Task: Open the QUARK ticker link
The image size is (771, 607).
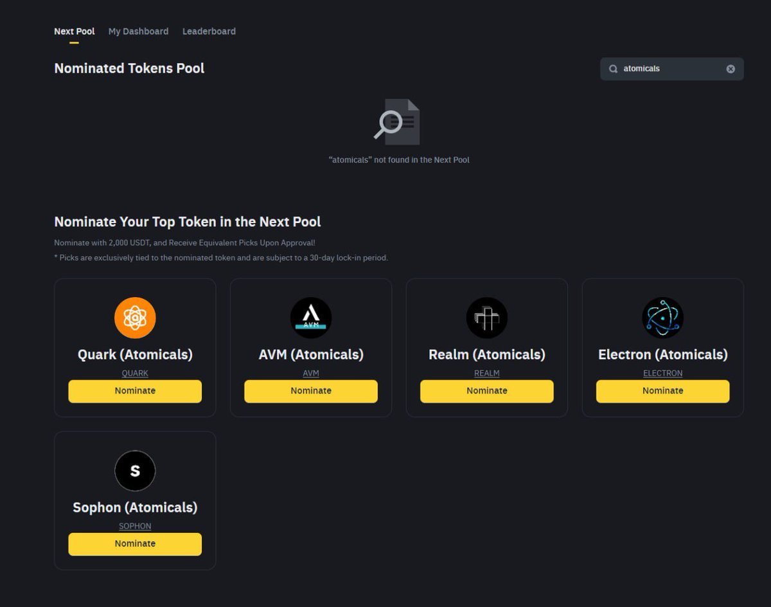Action: point(135,373)
